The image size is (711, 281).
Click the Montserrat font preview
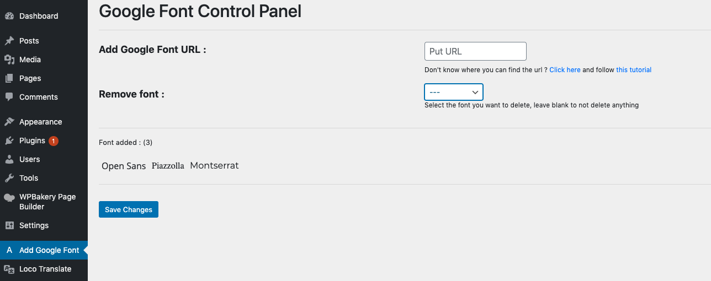point(214,165)
